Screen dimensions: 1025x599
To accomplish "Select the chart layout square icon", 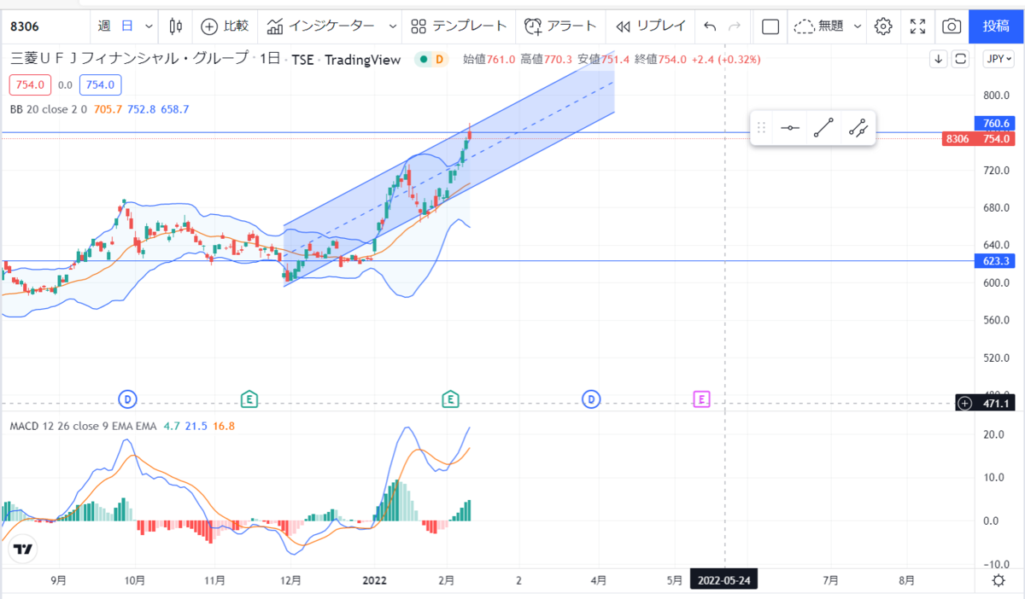I will pos(770,26).
